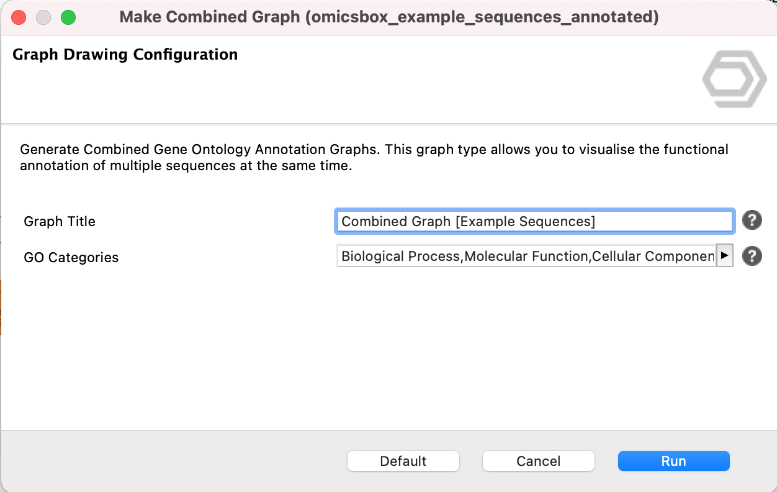Cancel the combined graph configuration
Screen dimensions: 777x492
[538, 461]
